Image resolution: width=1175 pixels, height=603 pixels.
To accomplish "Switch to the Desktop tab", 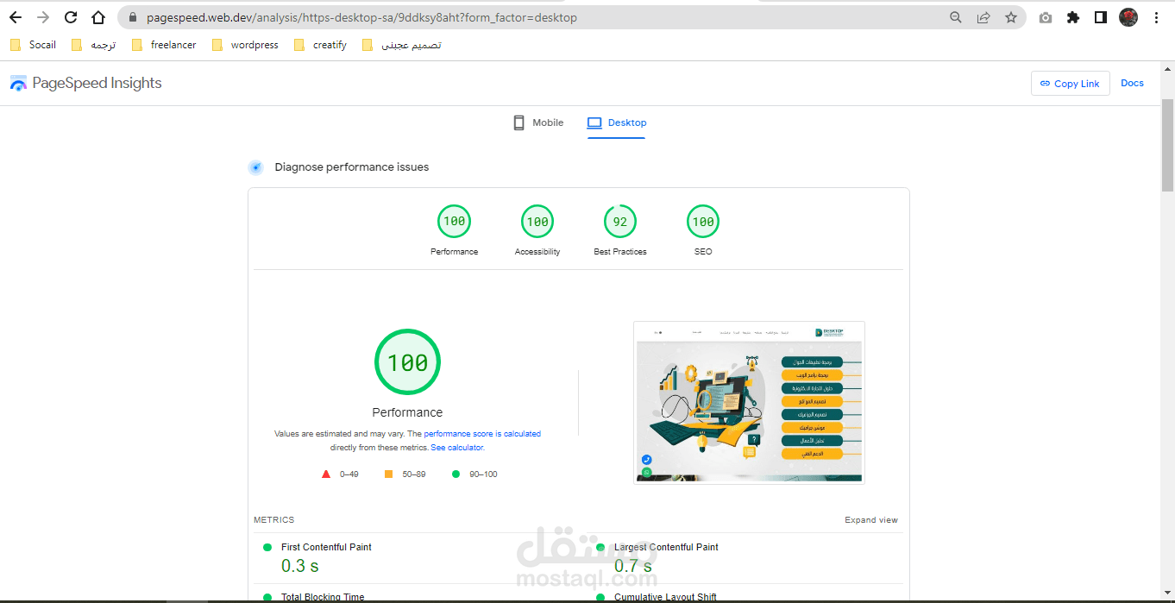I will (x=617, y=122).
